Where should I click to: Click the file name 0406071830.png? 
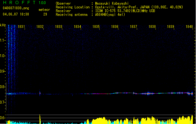(16, 8)
